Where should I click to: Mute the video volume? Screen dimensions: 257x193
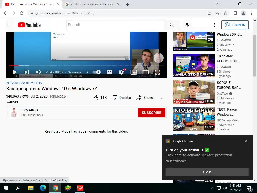(38, 72)
